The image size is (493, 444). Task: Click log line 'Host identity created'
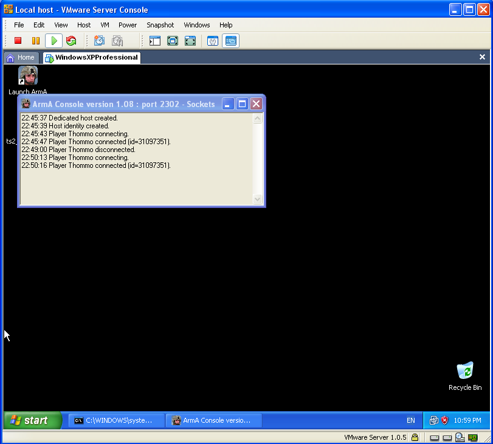(66, 126)
